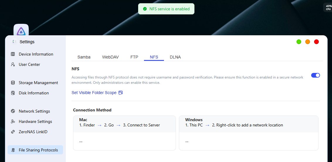Click the Connection Method heading
The width and height of the screenshot is (332, 162).
92,110
